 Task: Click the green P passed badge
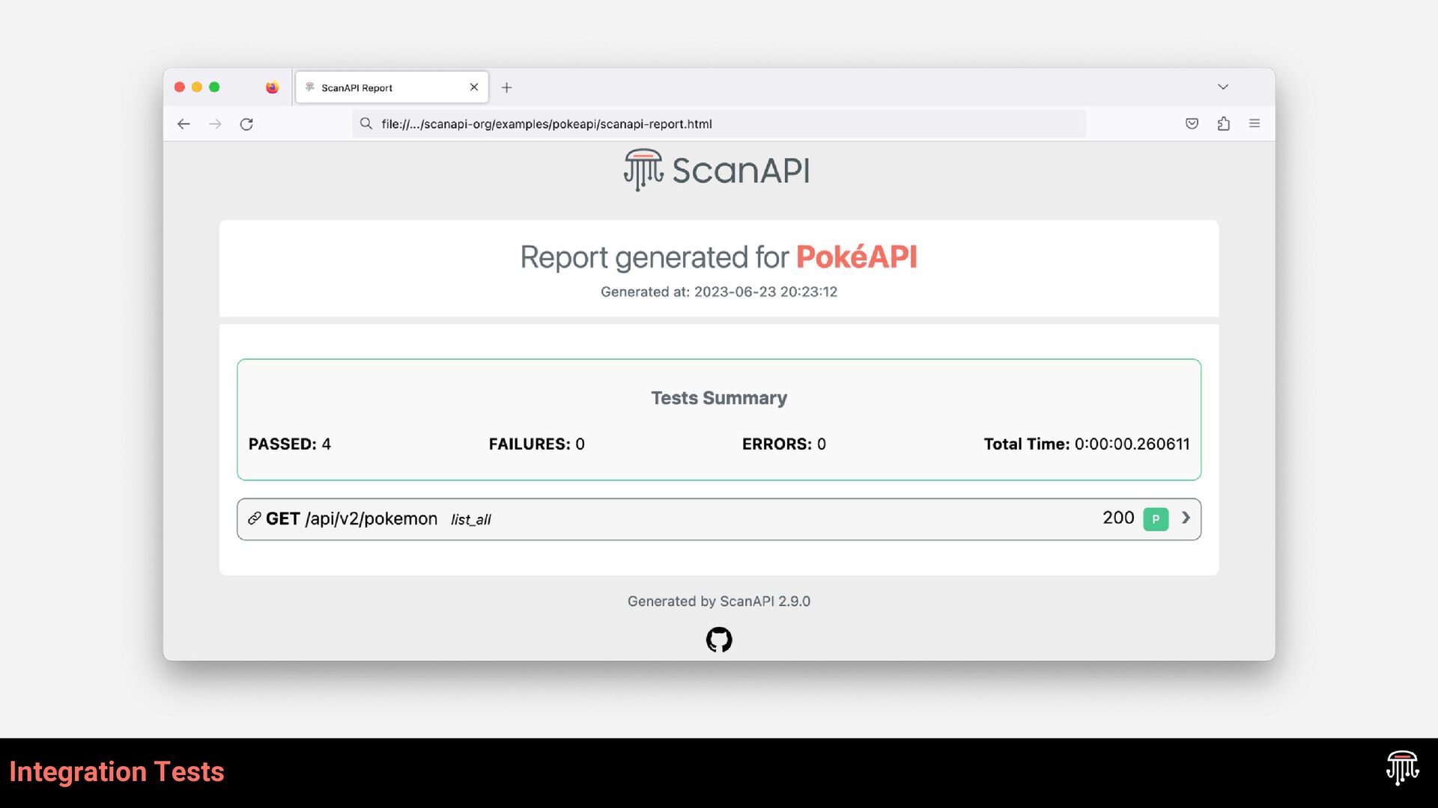pyautogui.click(x=1156, y=519)
